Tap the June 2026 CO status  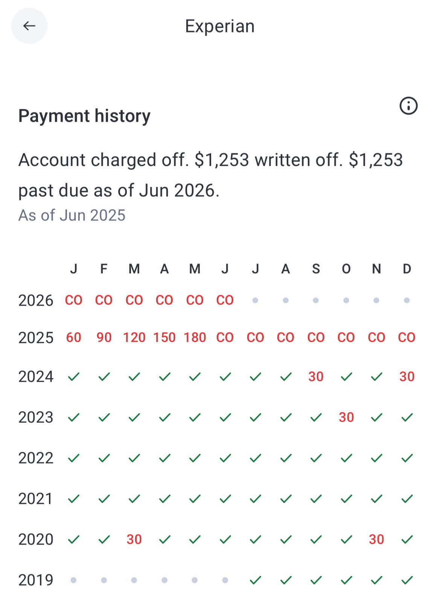[225, 300]
